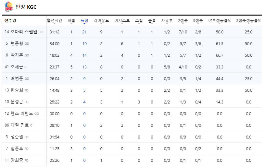
Task: Click 오세근's 13 points value
Action: tap(84, 67)
